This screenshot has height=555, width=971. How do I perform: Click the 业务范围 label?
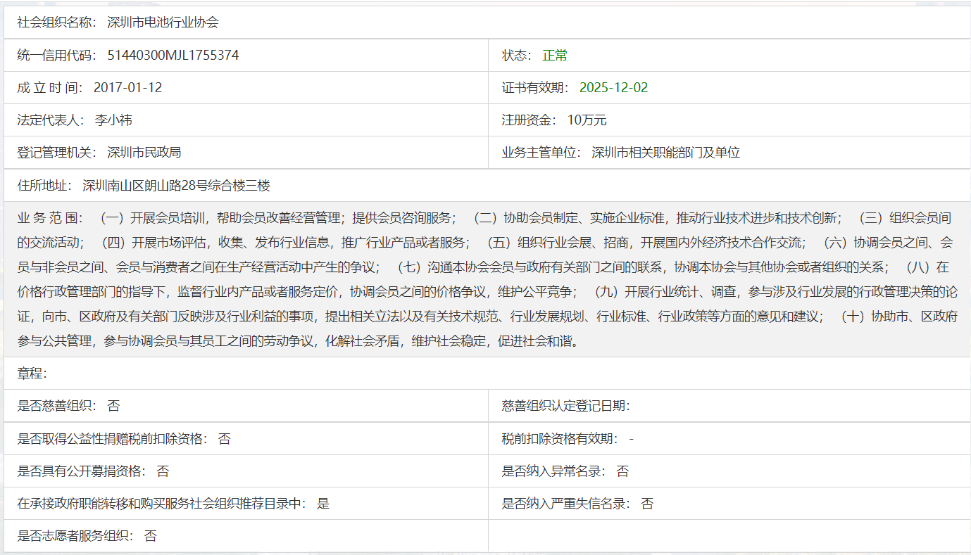click(x=50, y=217)
